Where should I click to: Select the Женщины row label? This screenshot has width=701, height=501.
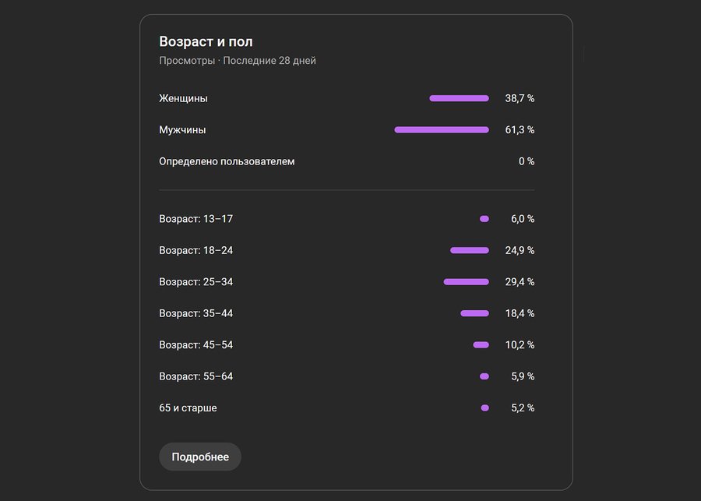pyautogui.click(x=183, y=98)
